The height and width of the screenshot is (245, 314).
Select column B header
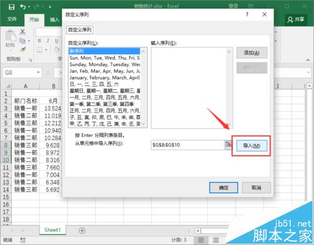coord(53,86)
